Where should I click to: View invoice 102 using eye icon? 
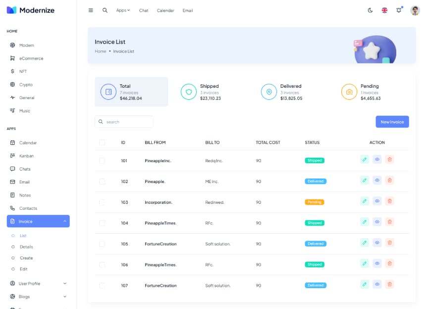(377, 181)
